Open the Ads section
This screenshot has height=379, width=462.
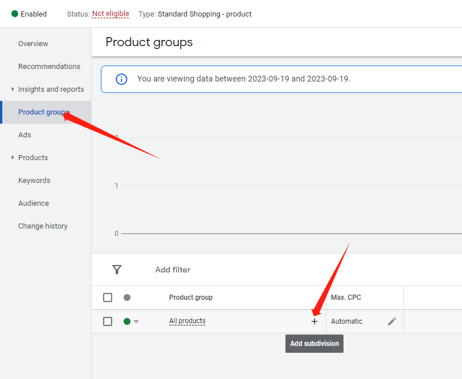point(24,135)
